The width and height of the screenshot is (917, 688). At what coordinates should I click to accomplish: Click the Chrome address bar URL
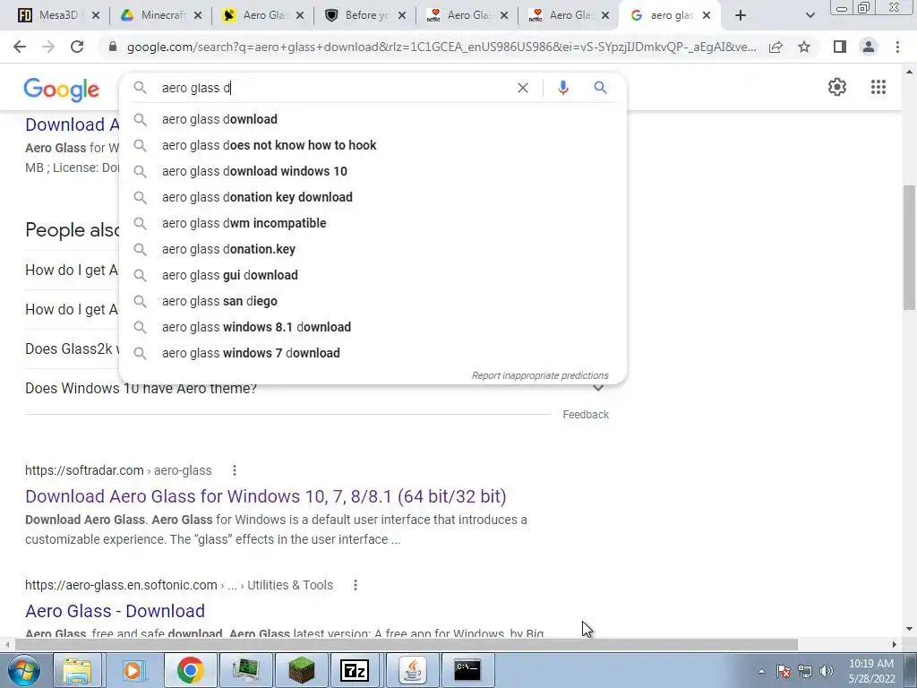tap(441, 47)
